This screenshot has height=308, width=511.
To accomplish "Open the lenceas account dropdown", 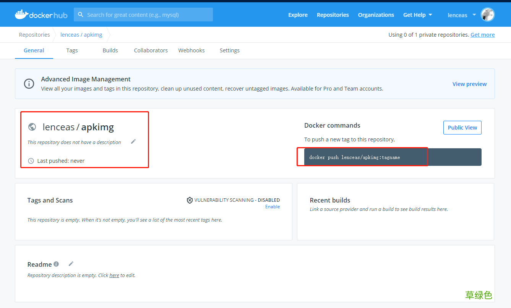I will tap(461, 15).
